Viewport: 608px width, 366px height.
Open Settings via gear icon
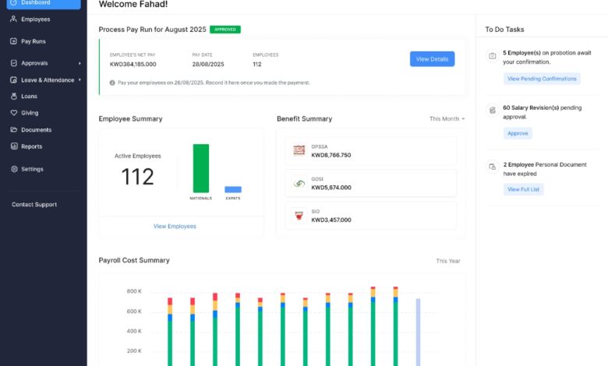13,169
